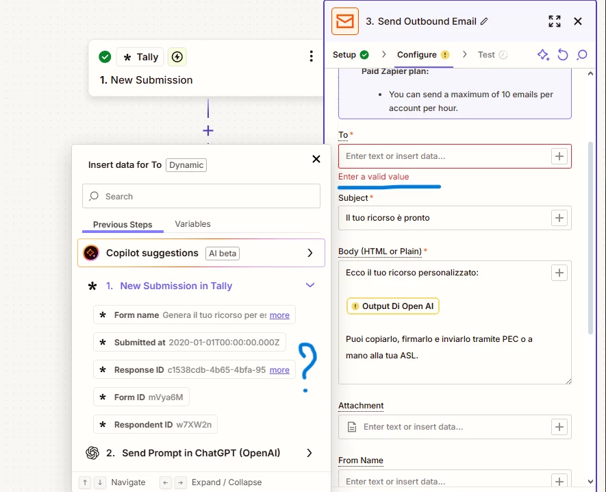Image resolution: width=606 pixels, height=492 pixels.
Task: Click the Tally asterisk icon beside New Submission
Action: pyautogui.click(x=92, y=286)
